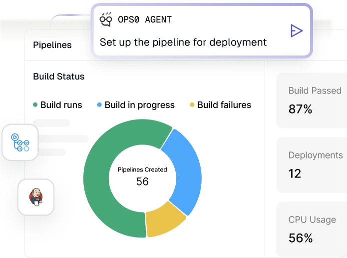
Task: Open the Build Passed 87% card
Action: click(x=312, y=100)
